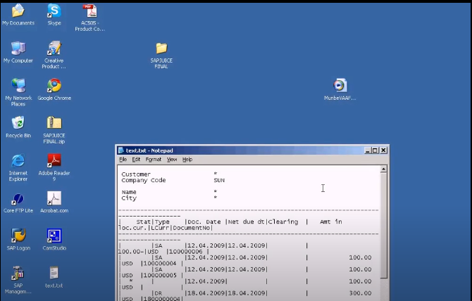Click document number 100000004
The width and height of the screenshot is (472, 301).
pos(160,264)
